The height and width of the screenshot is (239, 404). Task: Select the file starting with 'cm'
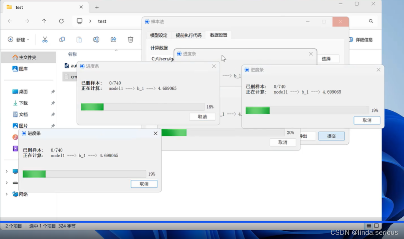click(x=70, y=77)
